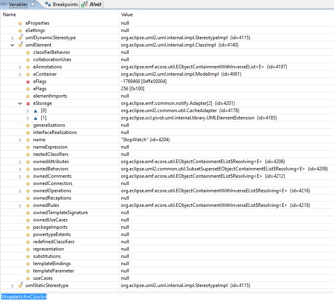Click the packageImports field icon
The width and height of the screenshot is (334, 302).
point(28,228)
